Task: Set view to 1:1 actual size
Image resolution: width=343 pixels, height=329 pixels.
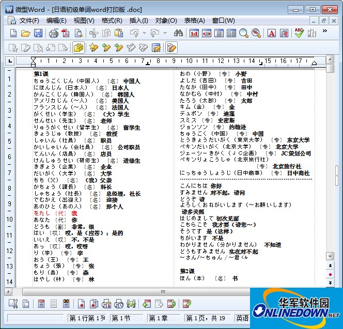Action: 194,33
